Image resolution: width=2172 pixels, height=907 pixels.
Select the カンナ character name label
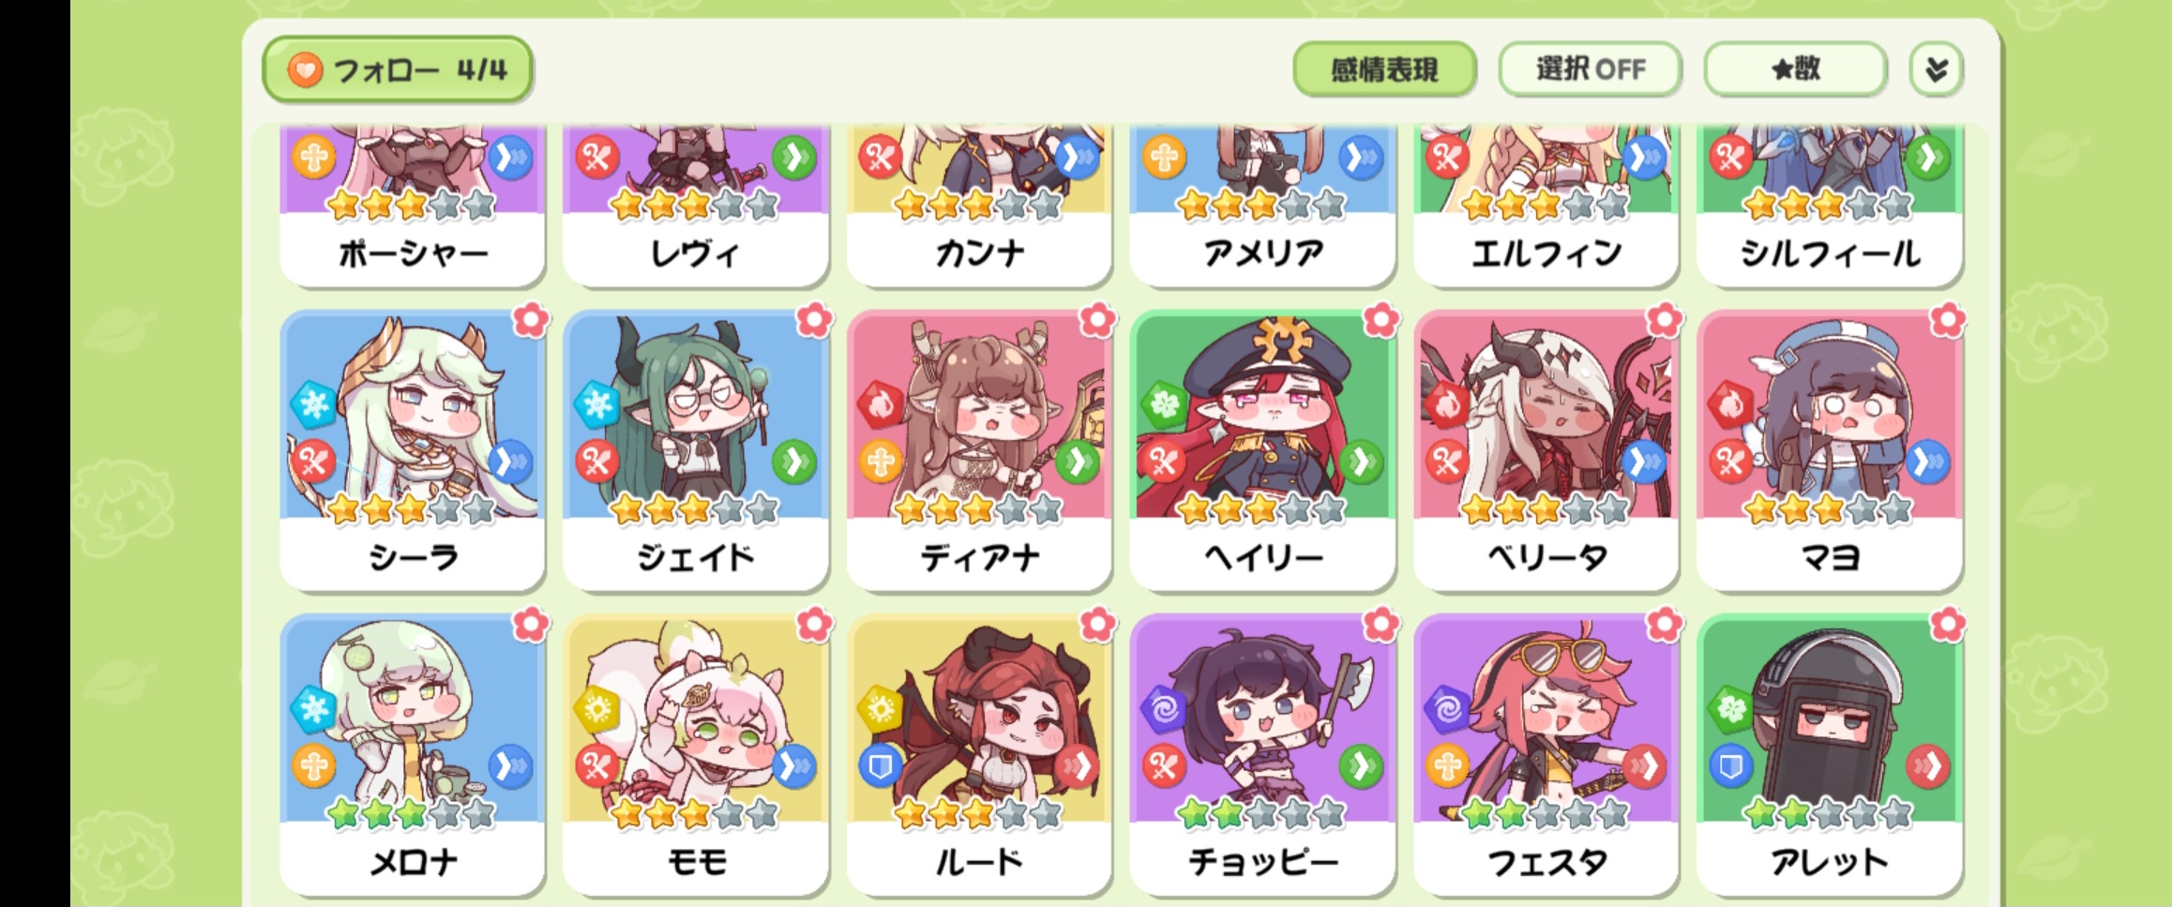979,253
